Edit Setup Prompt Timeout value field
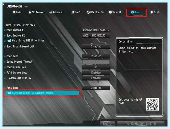Viewport: 170px width, 129px height. pyautogui.click(x=96, y=62)
